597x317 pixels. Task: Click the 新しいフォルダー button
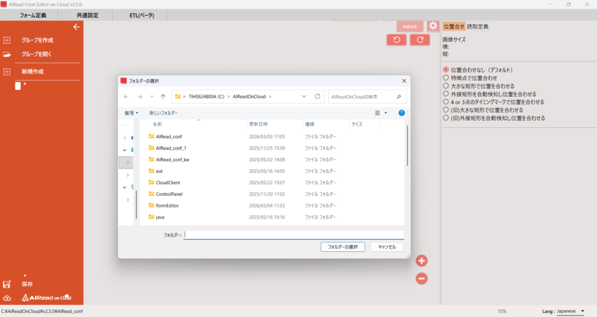(x=163, y=113)
